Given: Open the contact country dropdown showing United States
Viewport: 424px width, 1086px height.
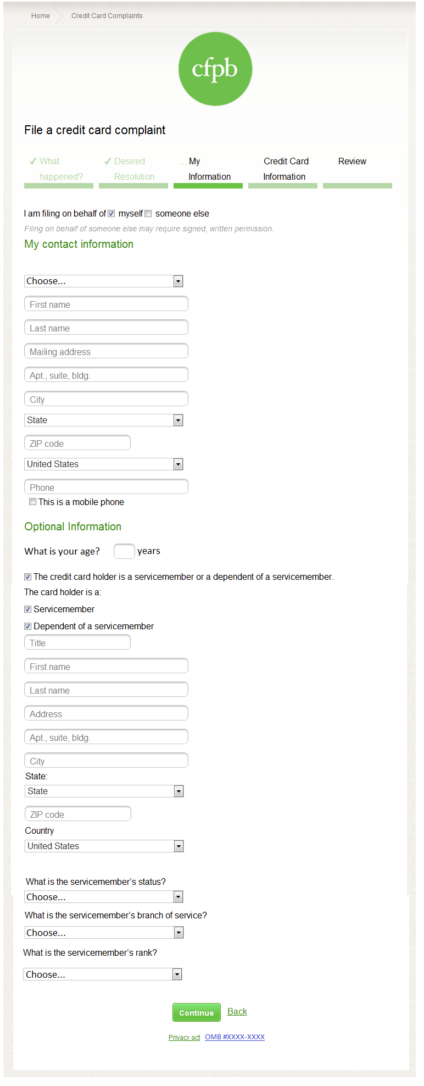Looking at the screenshot, I should 104,464.
